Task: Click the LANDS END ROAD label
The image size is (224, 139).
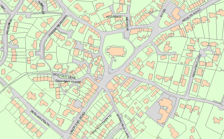Action: click(x=77, y=123)
